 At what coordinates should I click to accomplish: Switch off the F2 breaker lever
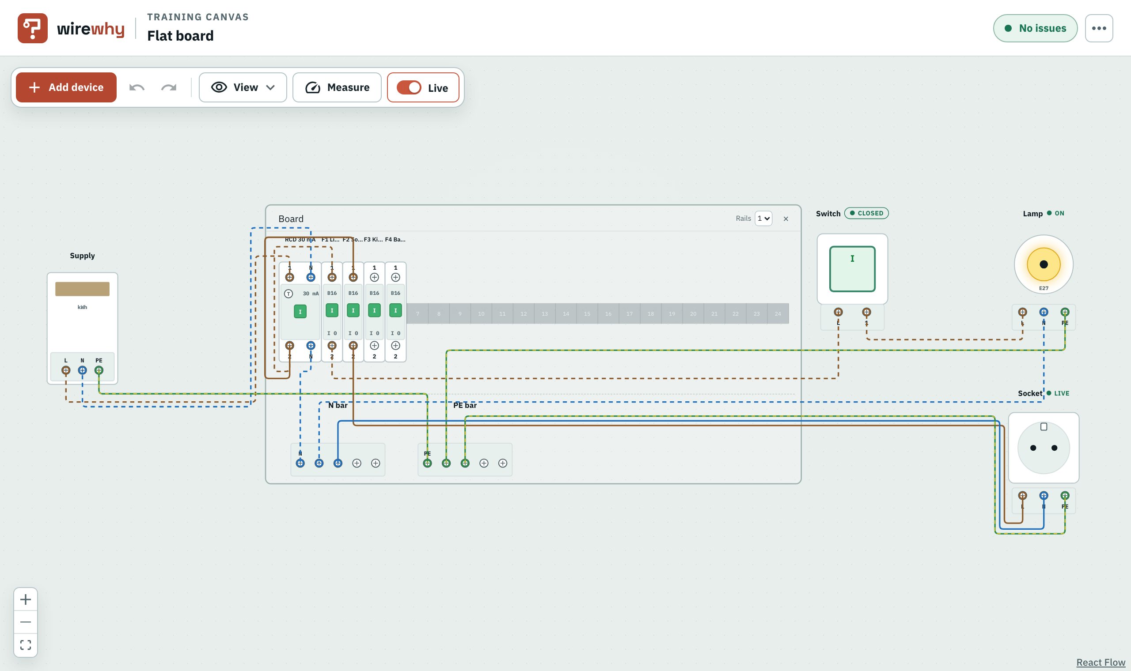[x=353, y=311]
